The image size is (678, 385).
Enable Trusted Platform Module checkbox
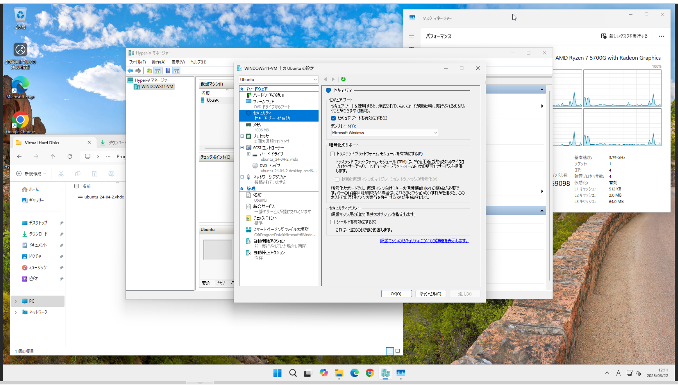tap(332, 154)
